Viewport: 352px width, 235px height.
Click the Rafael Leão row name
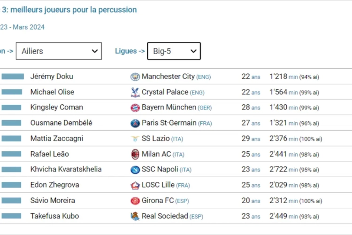pos(50,154)
